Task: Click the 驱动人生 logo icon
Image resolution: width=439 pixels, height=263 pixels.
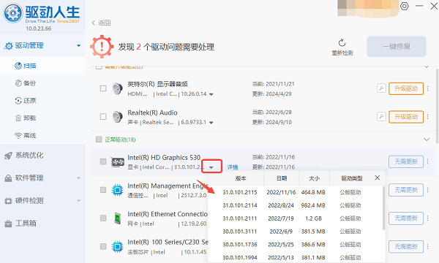Action: point(13,13)
